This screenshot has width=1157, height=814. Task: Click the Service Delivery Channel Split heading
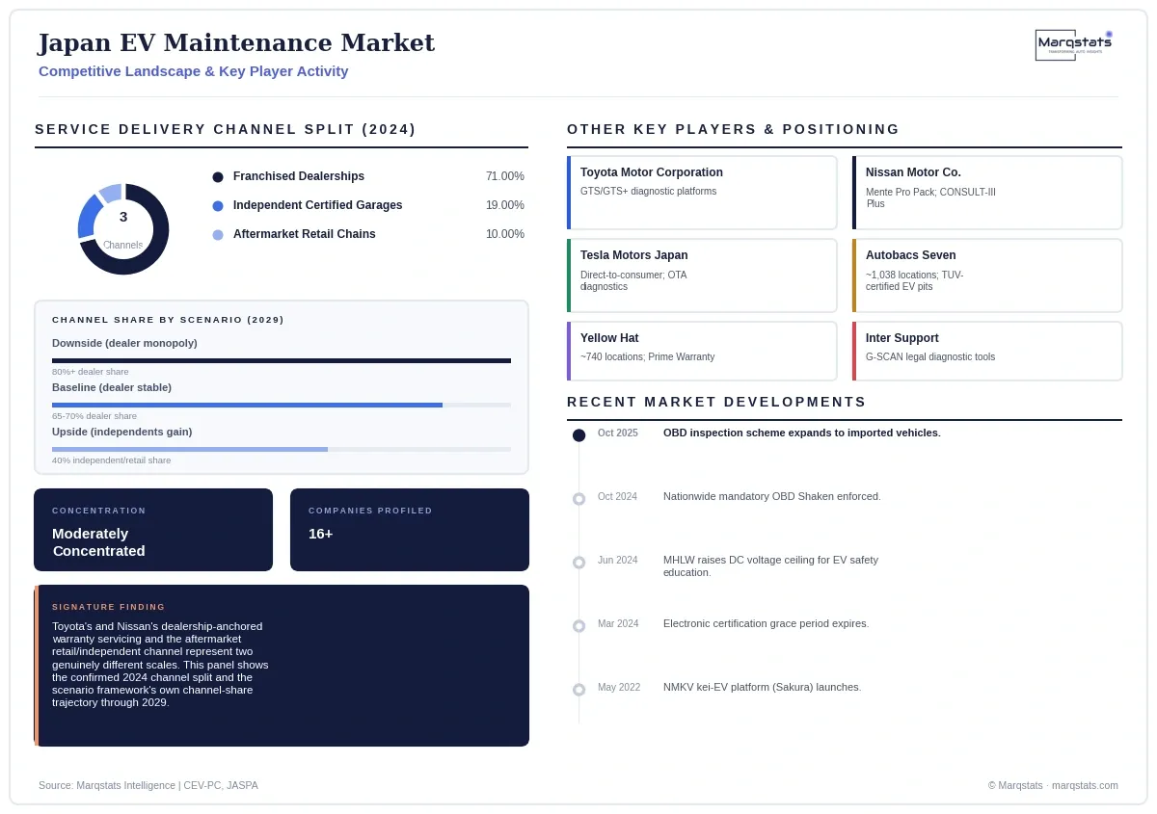coord(226,129)
